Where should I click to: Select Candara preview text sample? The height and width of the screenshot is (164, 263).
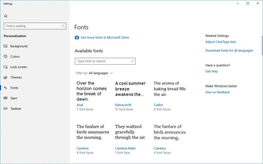[170, 132]
